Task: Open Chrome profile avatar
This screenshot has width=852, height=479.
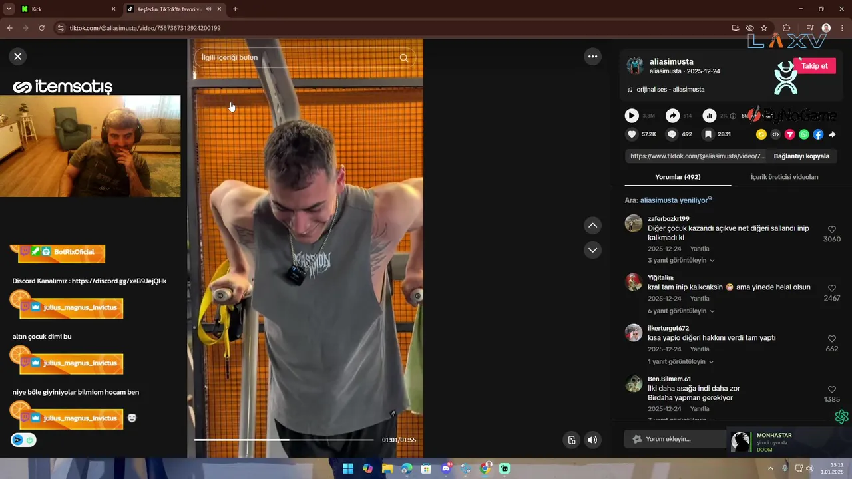Action: point(826,28)
